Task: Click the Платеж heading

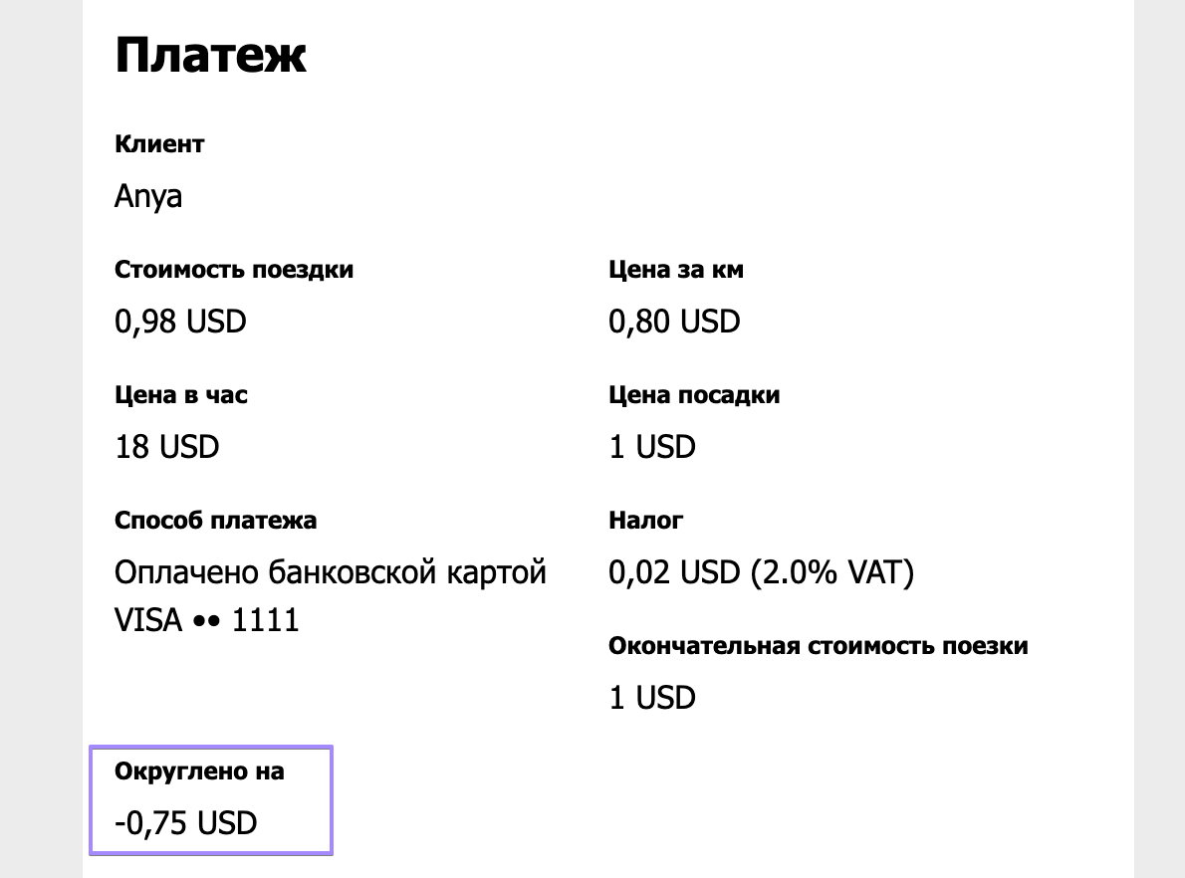Action: point(210,56)
